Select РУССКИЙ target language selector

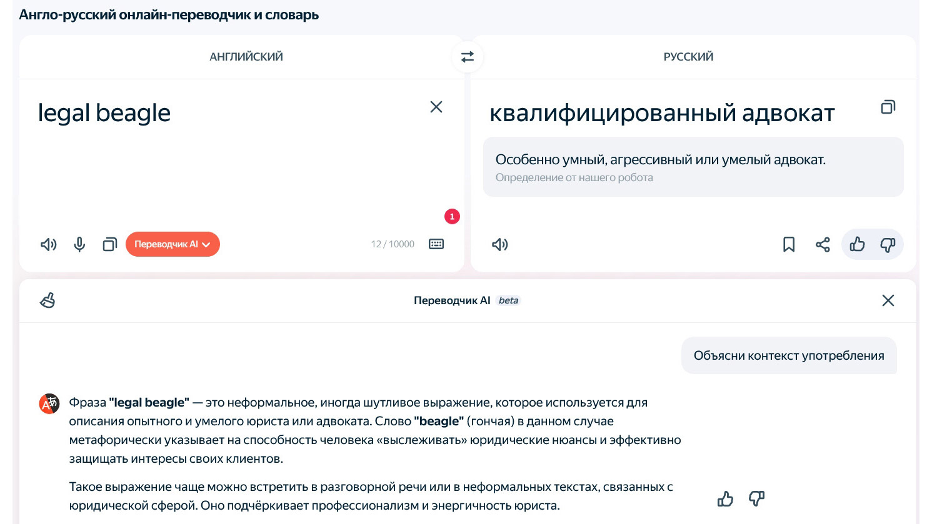pyautogui.click(x=688, y=57)
